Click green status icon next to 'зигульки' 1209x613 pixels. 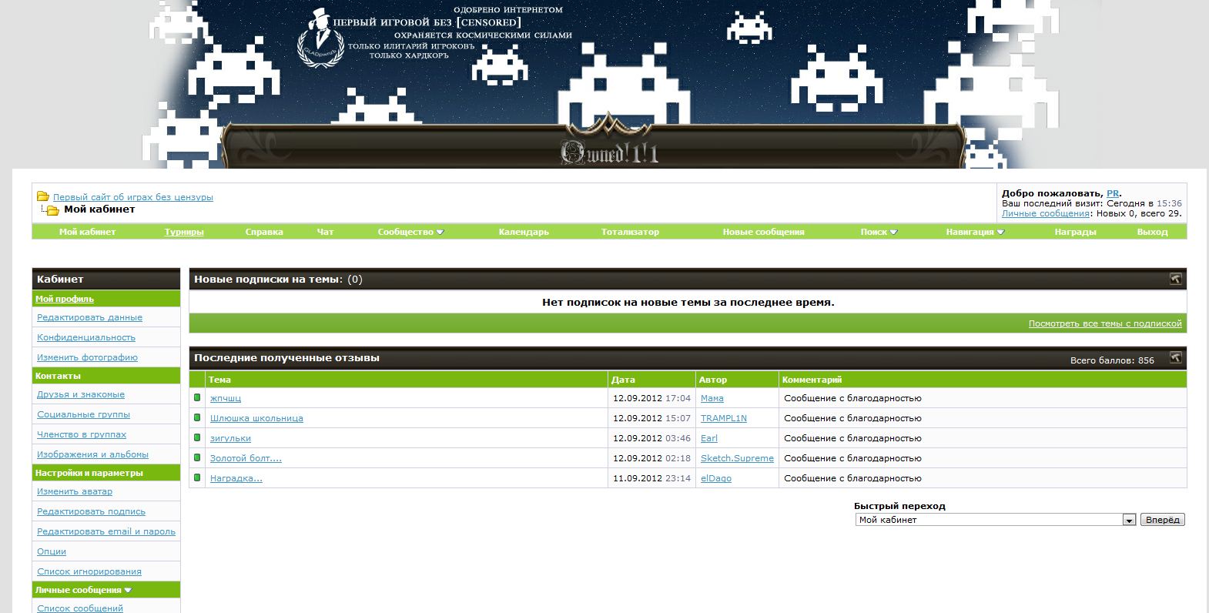[x=197, y=438]
